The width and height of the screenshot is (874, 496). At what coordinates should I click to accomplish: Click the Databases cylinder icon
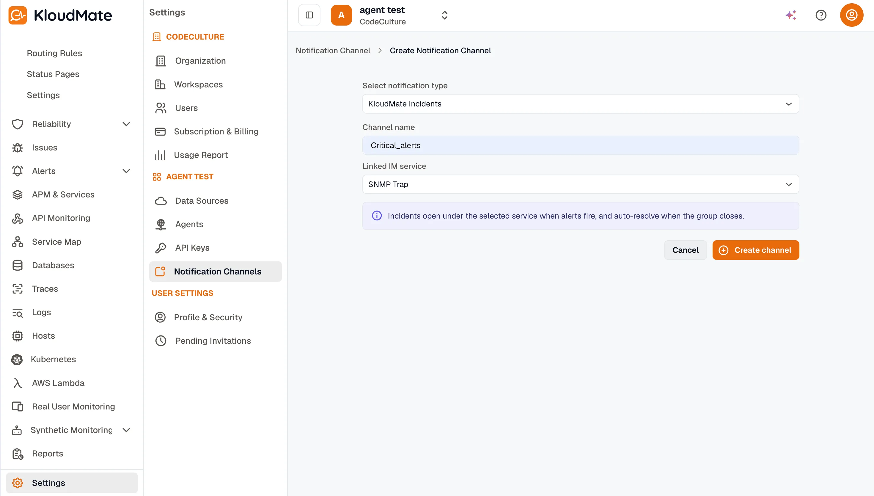pyautogui.click(x=17, y=265)
